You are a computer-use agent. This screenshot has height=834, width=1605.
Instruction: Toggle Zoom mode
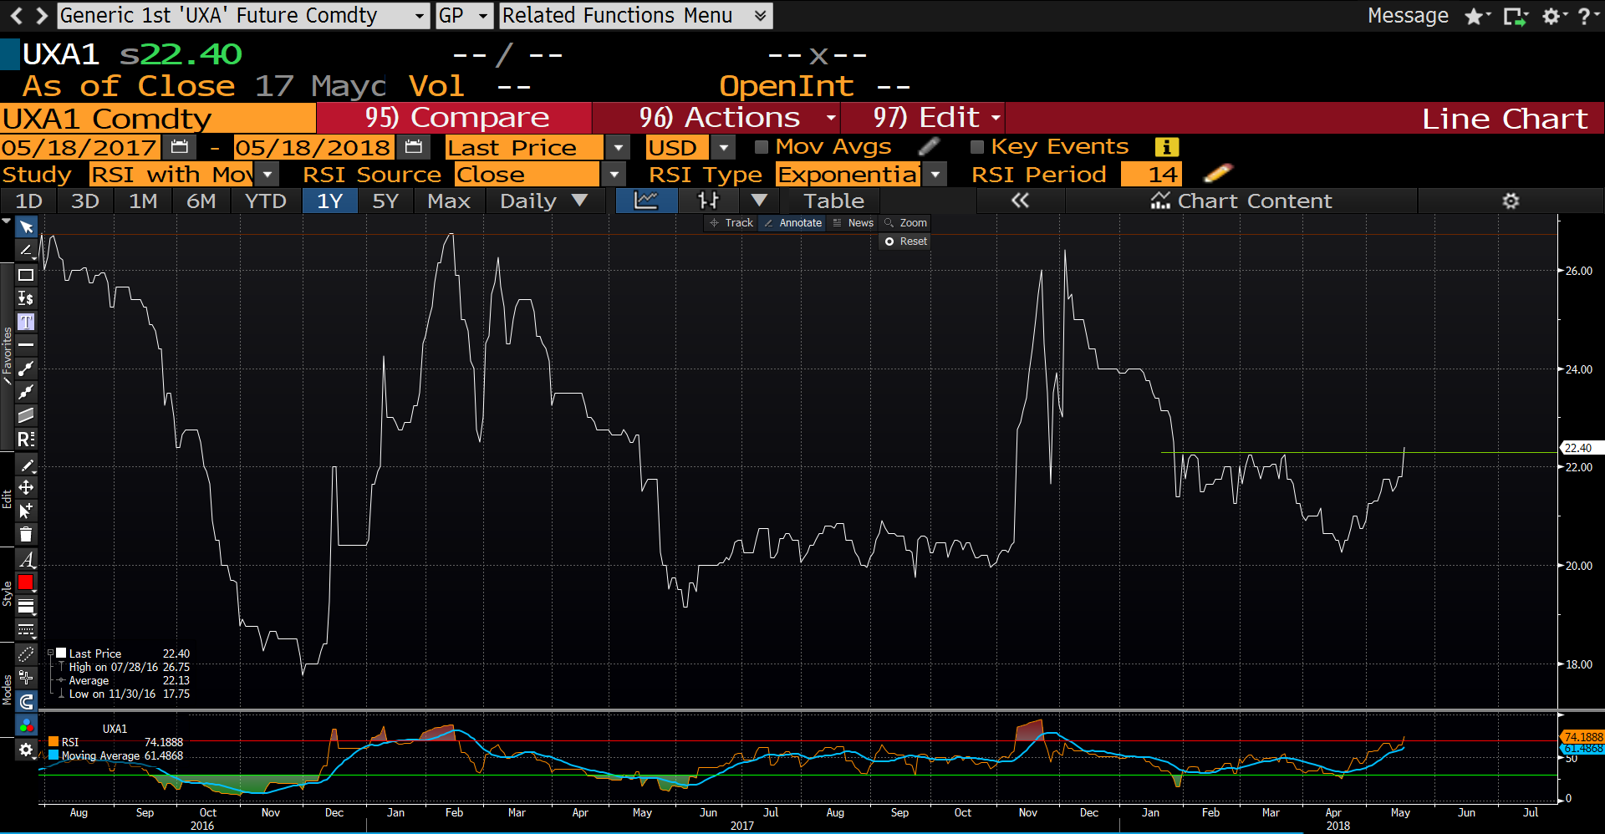pyautogui.click(x=906, y=223)
